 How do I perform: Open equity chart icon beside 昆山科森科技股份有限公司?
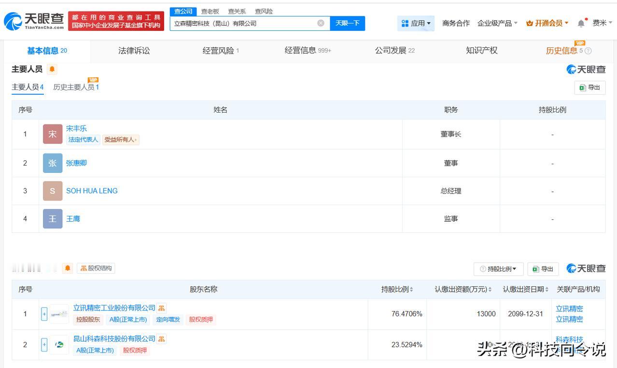pyautogui.click(x=161, y=339)
